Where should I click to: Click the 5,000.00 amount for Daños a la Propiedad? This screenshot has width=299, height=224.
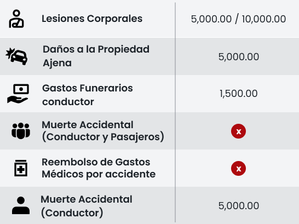tap(239, 56)
